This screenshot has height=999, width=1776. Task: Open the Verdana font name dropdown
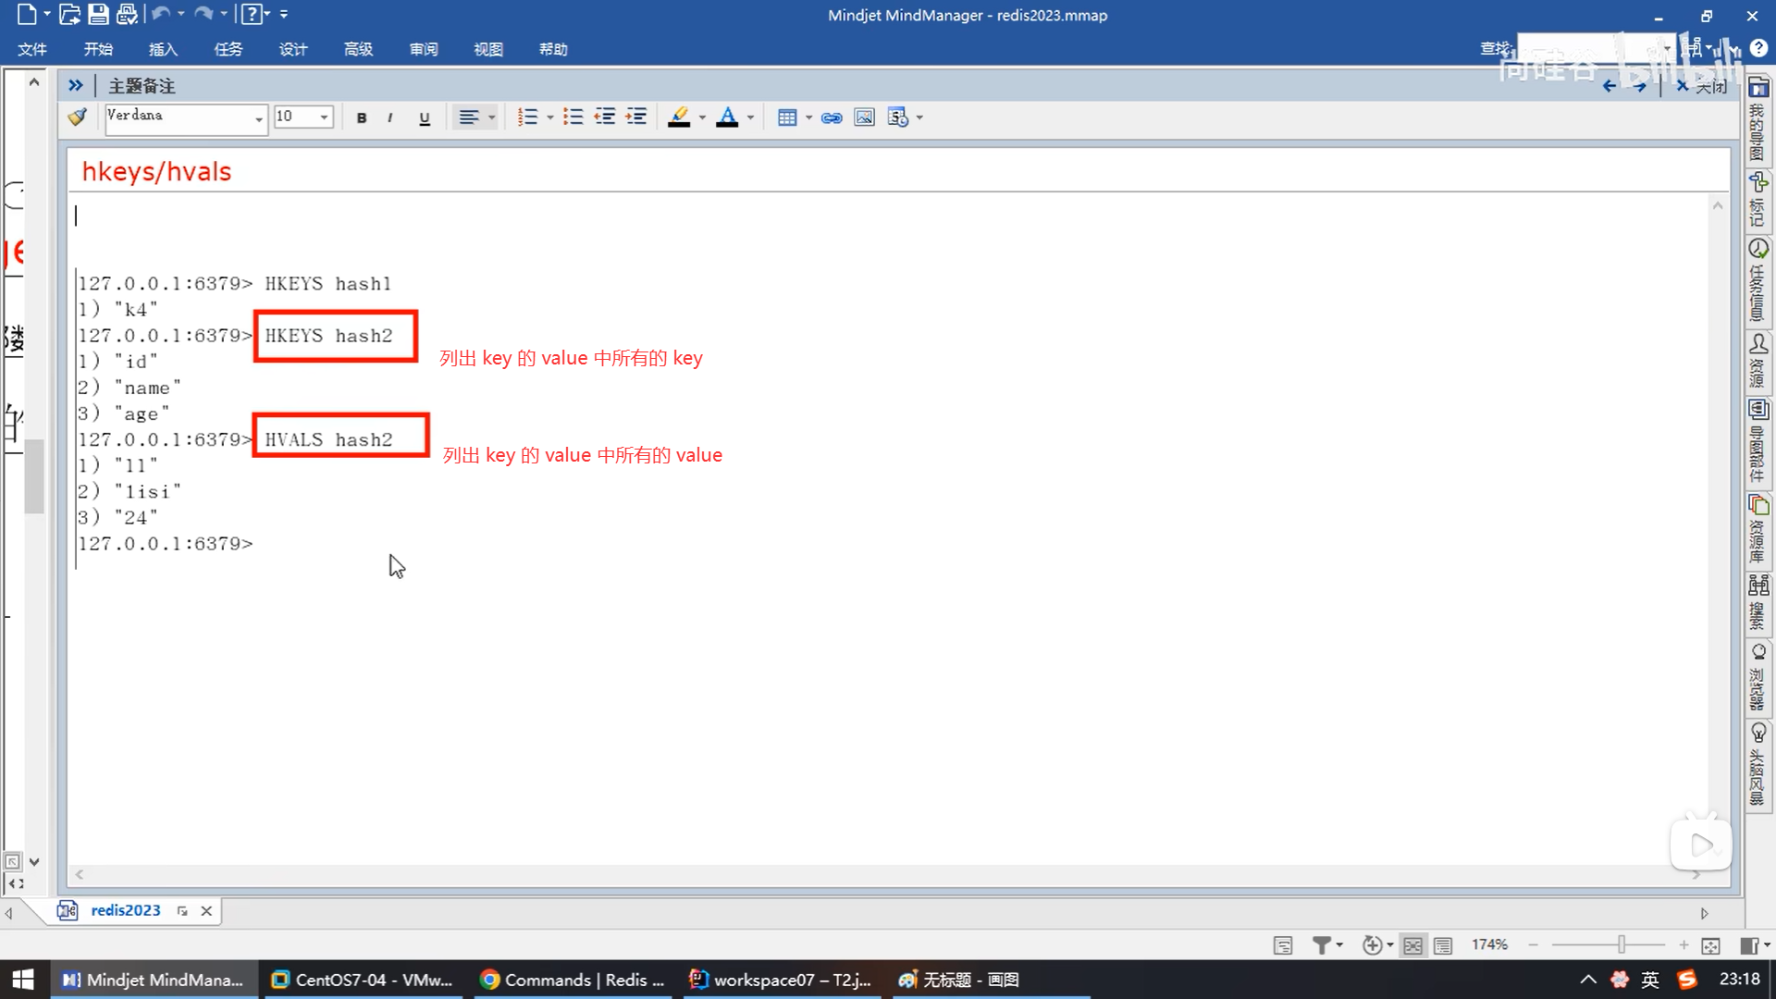[258, 118]
